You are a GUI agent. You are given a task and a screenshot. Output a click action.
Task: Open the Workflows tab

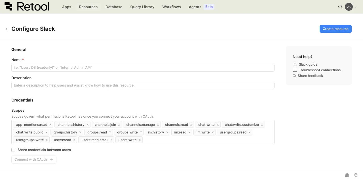(x=172, y=7)
